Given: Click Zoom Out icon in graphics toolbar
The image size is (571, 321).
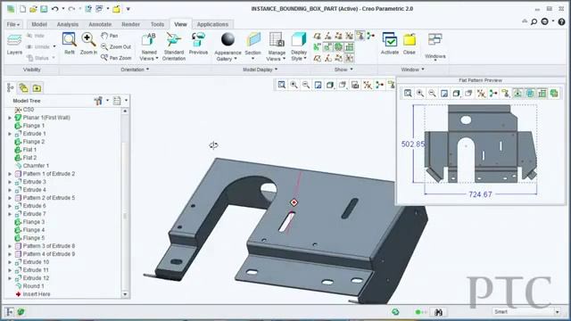Looking at the screenshot, I should point(306,85).
